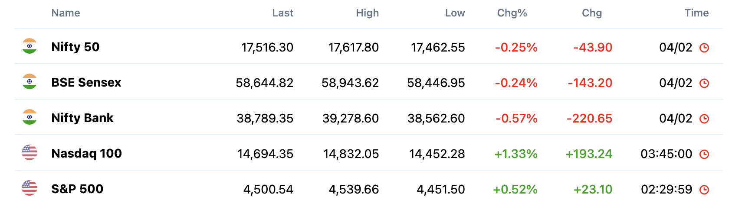
Task: Sort table by the High column header
Action: [x=368, y=13]
